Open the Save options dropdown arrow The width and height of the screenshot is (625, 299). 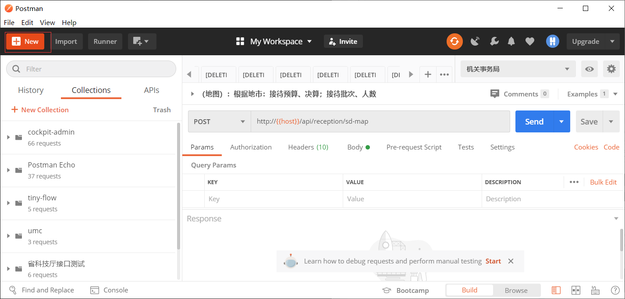[x=611, y=121]
